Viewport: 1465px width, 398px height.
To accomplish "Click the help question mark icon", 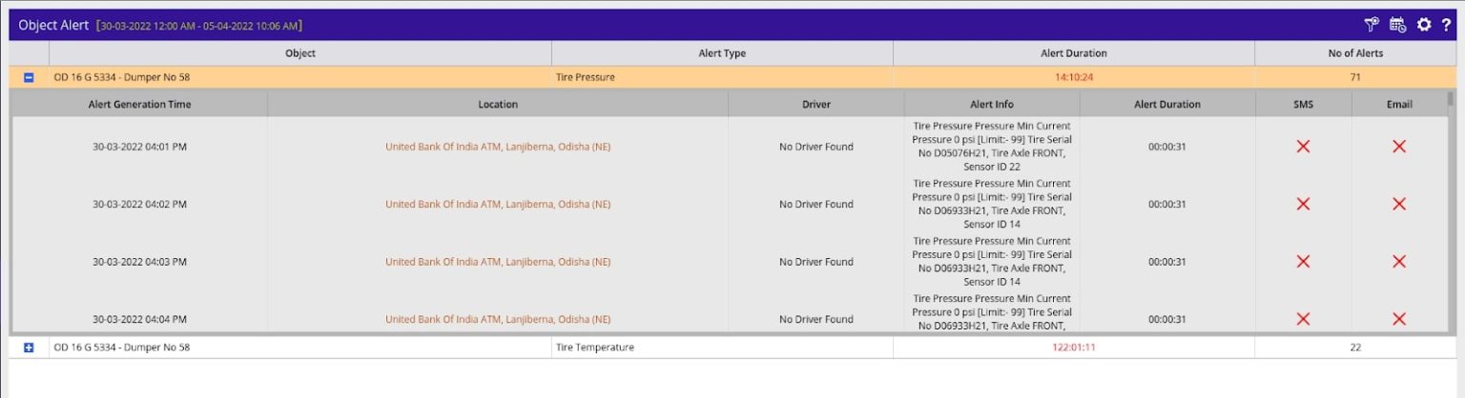I will pyautogui.click(x=1446, y=25).
